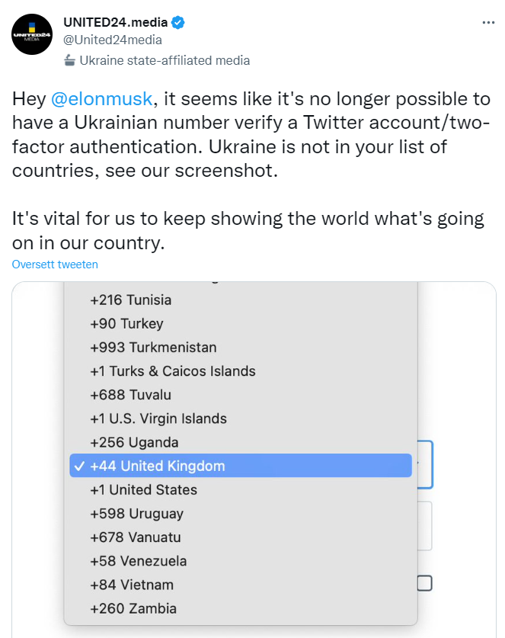Screen dimensions: 505x638
Task: Open the @elonmusk mention link
Action: 101,99
